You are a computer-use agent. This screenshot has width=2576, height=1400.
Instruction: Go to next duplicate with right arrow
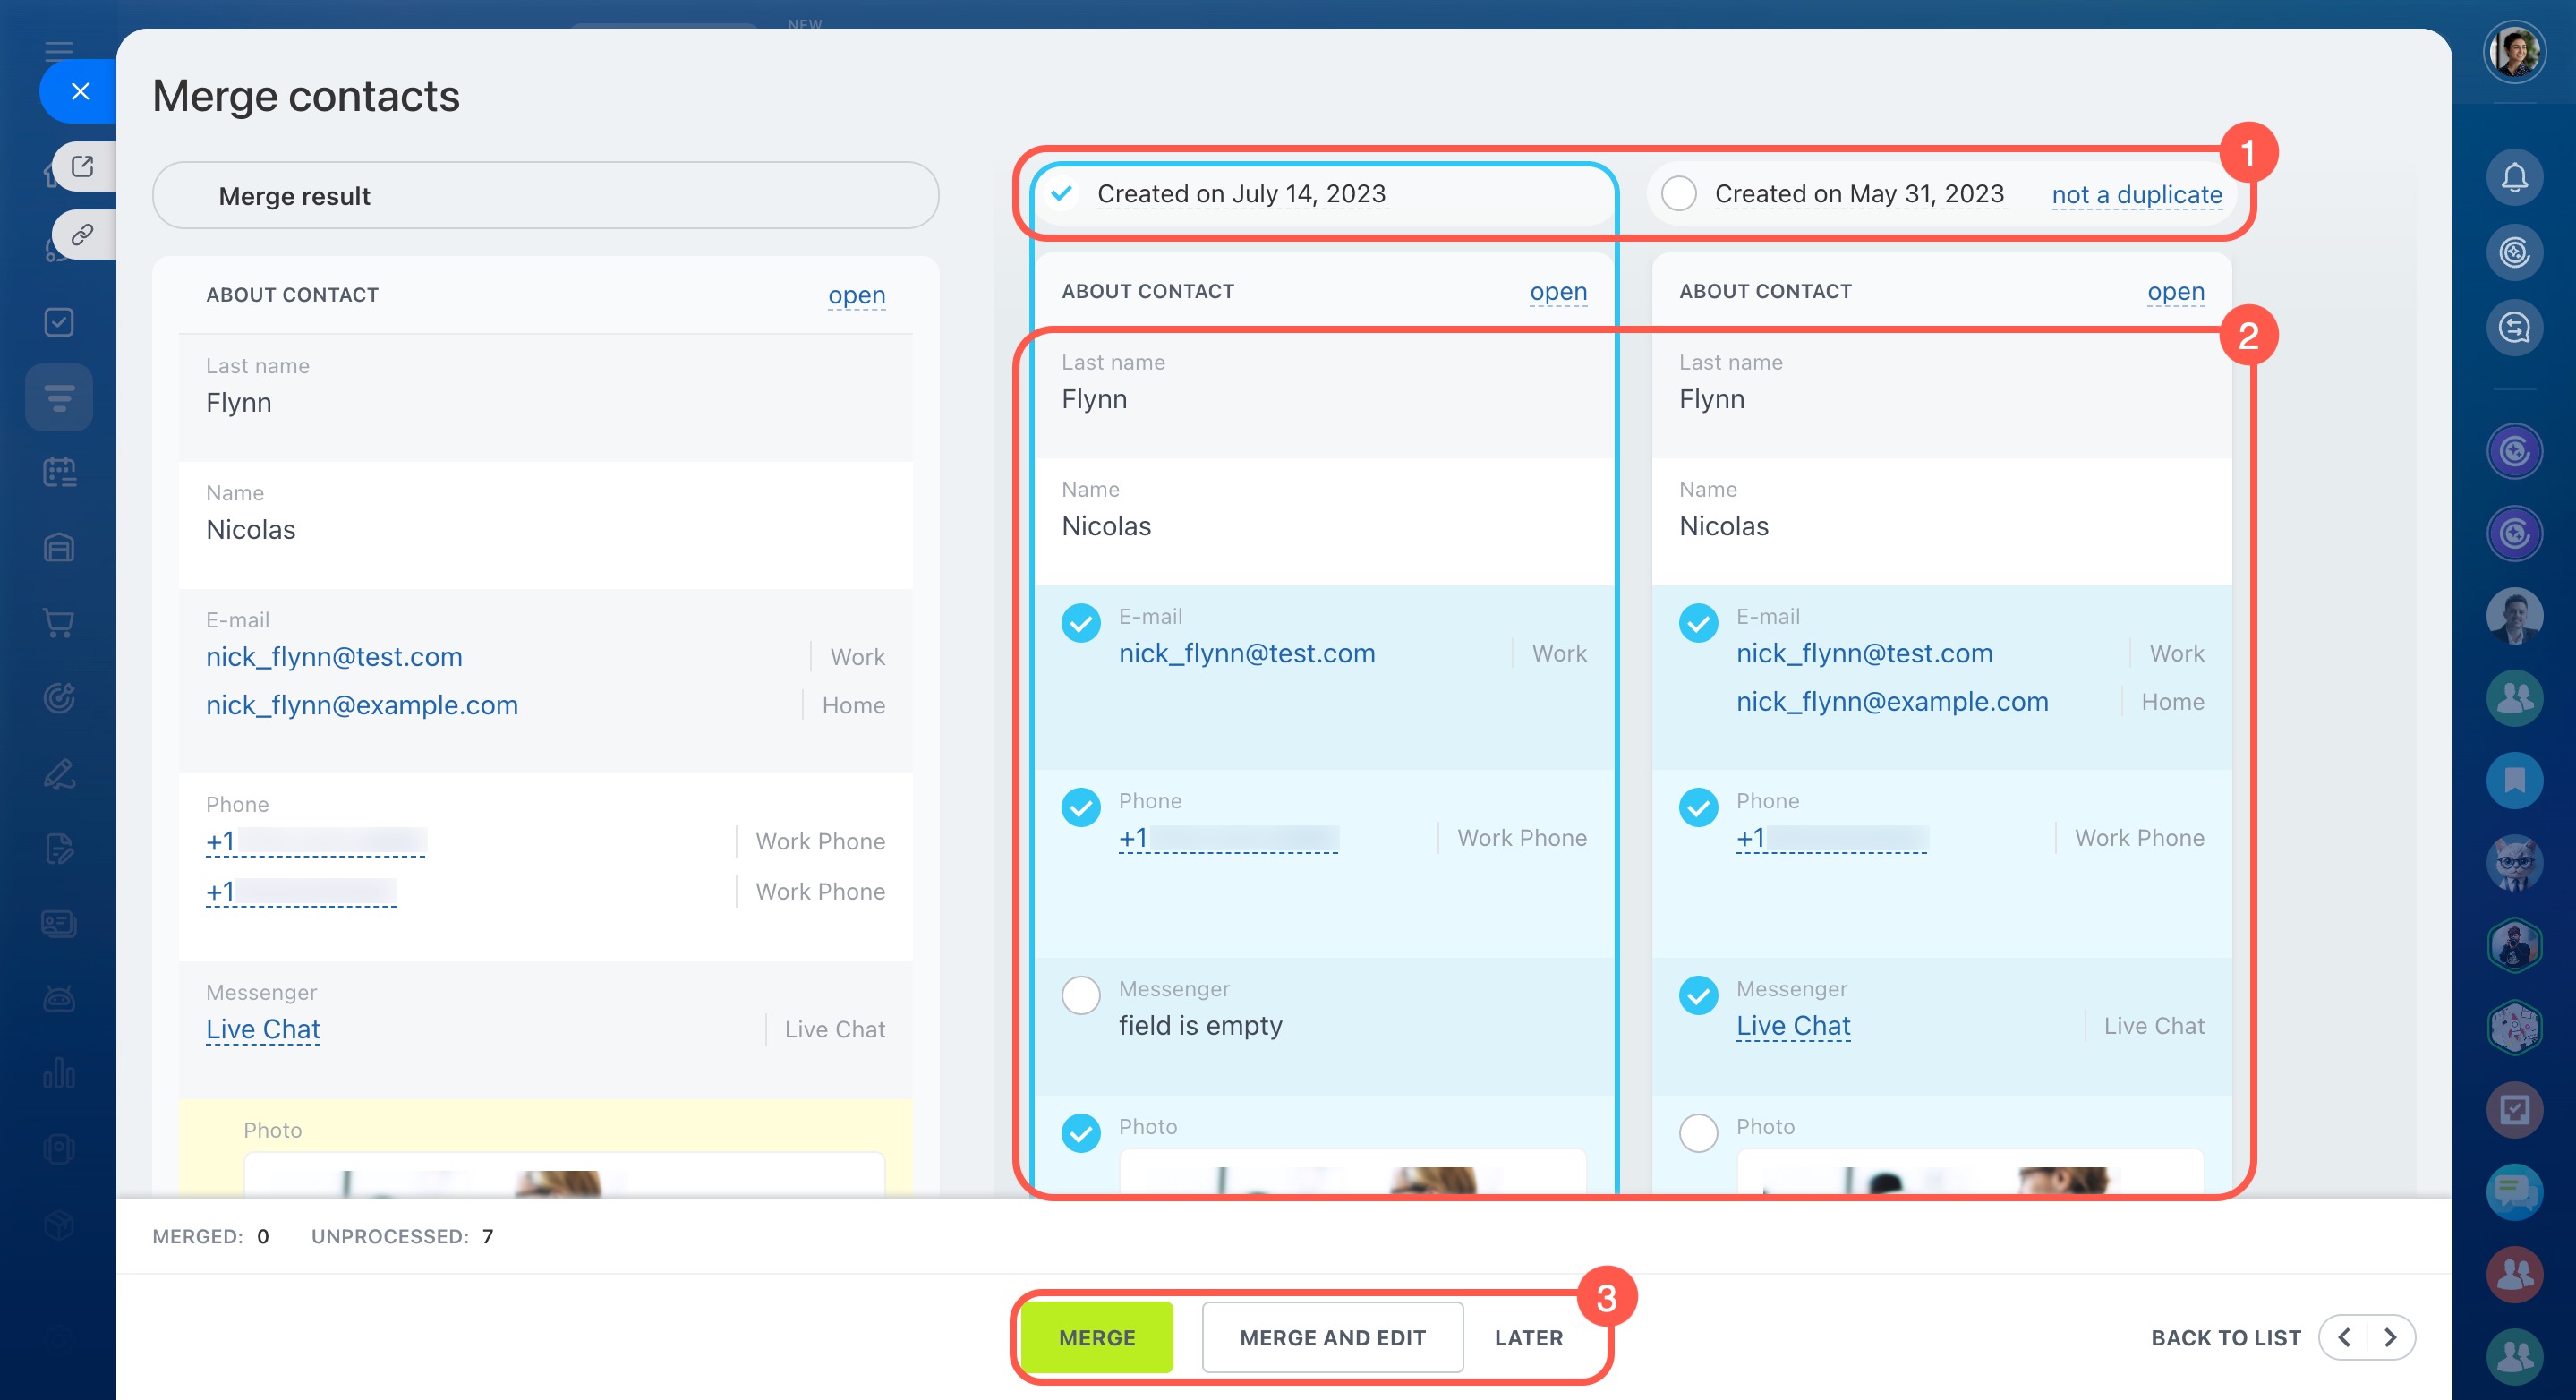pyautogui.click(x=2390, y=1337)
